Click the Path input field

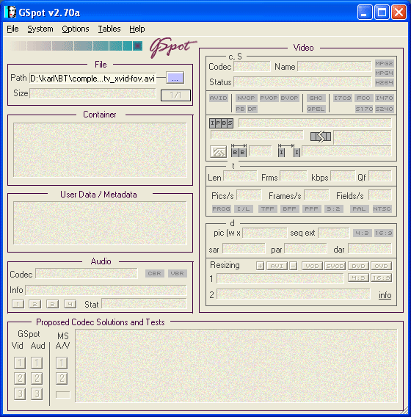92,79
